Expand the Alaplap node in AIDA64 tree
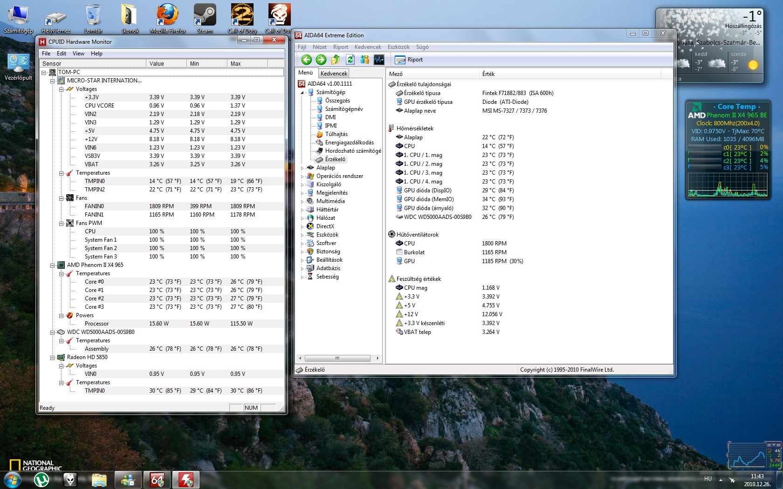The height and width of the screenshot is (489, 783). click(x=302, y=168)
